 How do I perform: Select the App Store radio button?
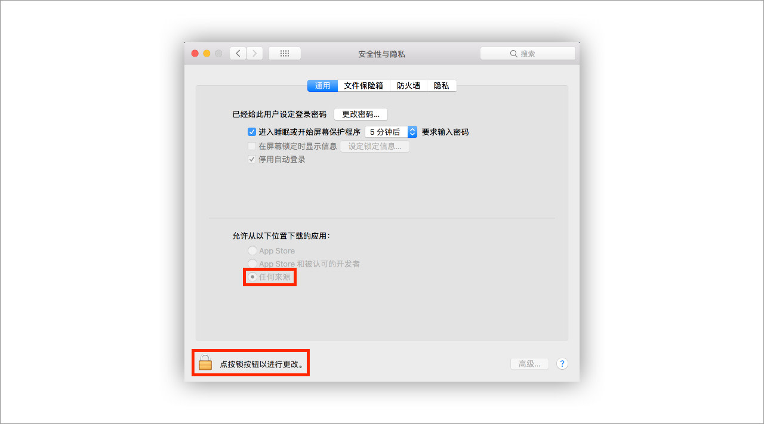pyautogui.click(x=252, y=250)
